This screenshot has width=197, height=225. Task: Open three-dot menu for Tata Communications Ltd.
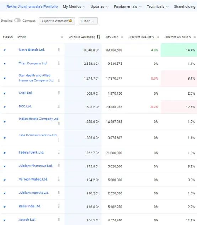pyautogui.click(x=59, y=140)
